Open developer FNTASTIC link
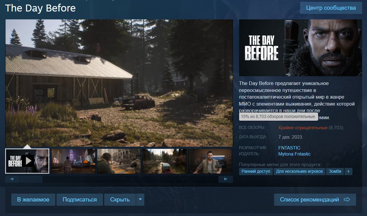The image size is (367, 216). click(289, 148)
